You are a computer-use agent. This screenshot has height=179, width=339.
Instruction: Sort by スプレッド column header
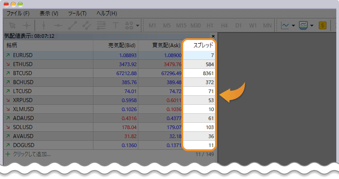click(x=199, y=45)
